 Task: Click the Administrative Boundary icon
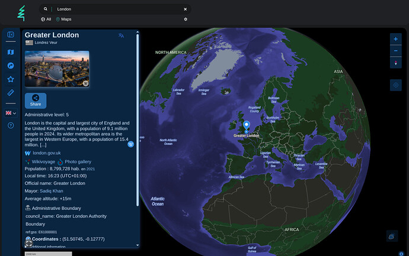[x=28, y=208]
